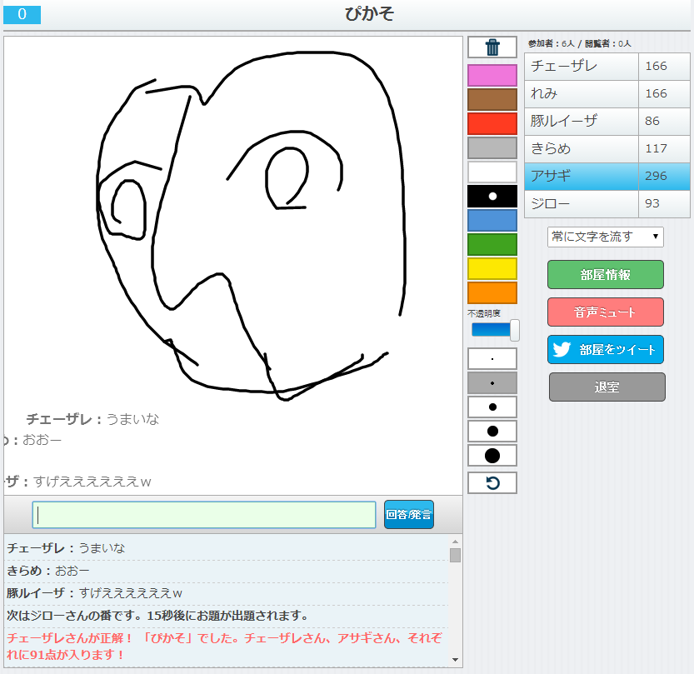The image size is (694, 674).
Task: Pick the brown color swatch
Action: 492,100
